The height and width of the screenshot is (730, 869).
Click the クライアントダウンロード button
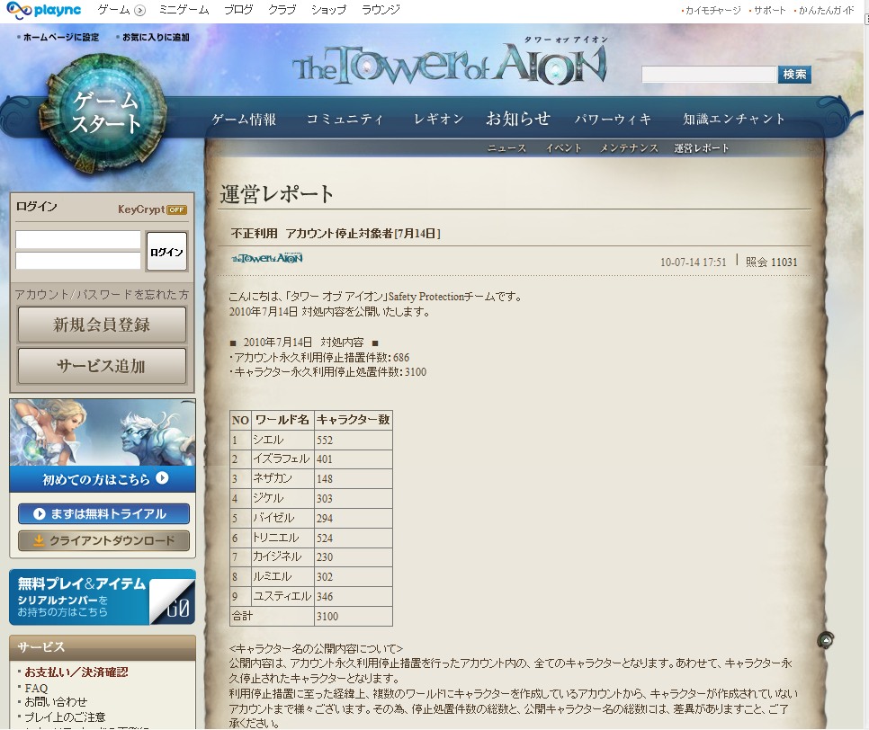[x=103, y=540]
